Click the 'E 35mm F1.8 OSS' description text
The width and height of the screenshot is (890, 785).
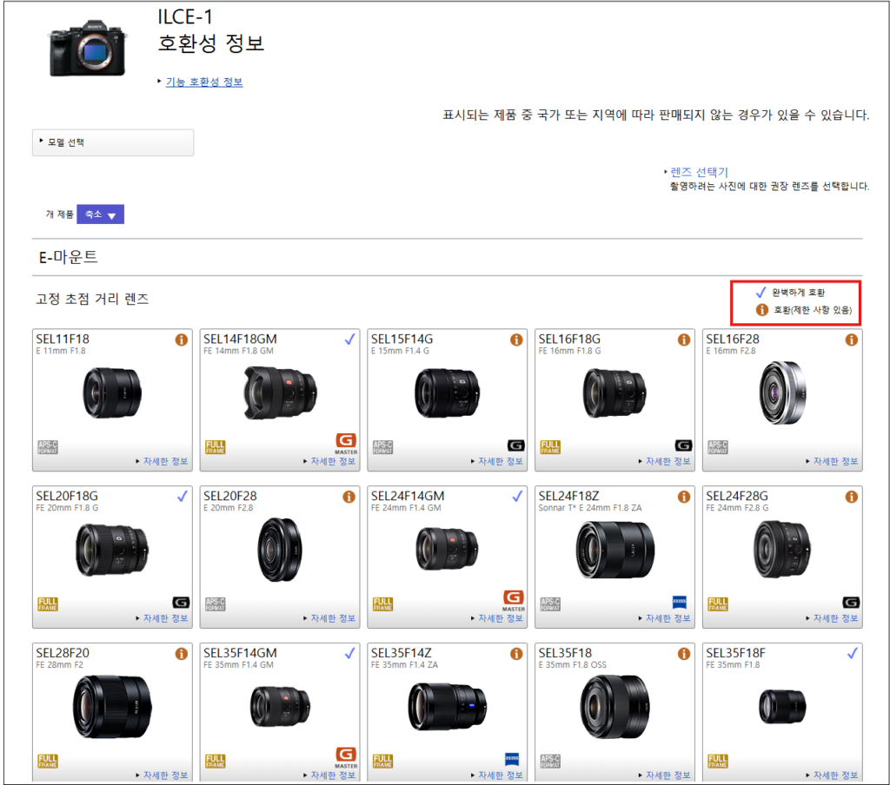tap(572, 665)
